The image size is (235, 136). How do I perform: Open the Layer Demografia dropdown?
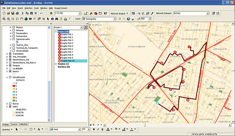click(115, 19)
